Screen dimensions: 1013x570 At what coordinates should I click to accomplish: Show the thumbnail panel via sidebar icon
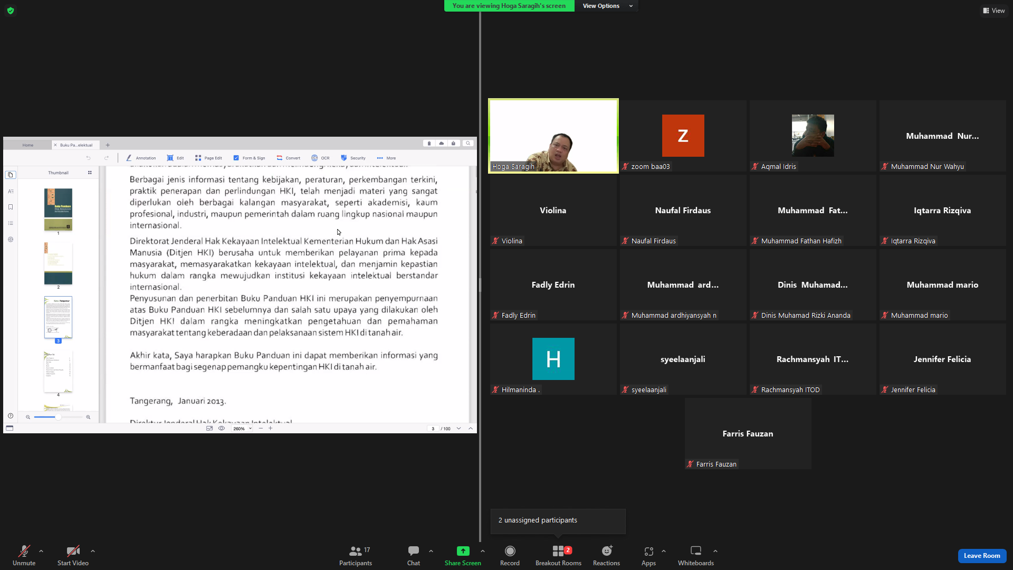11,175
